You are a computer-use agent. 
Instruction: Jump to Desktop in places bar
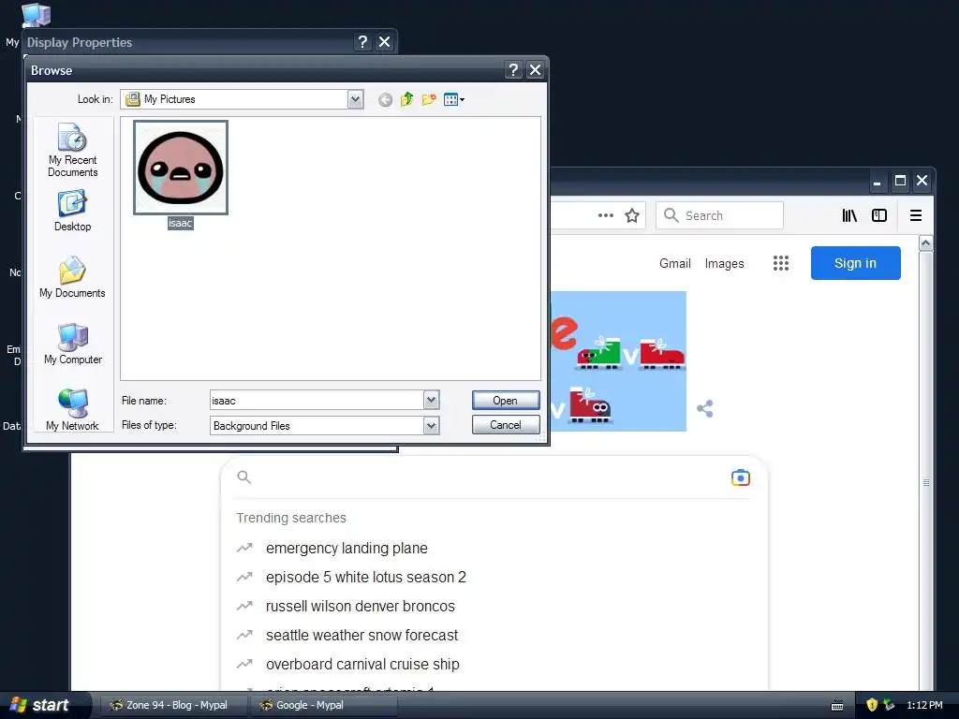[72, 211]
